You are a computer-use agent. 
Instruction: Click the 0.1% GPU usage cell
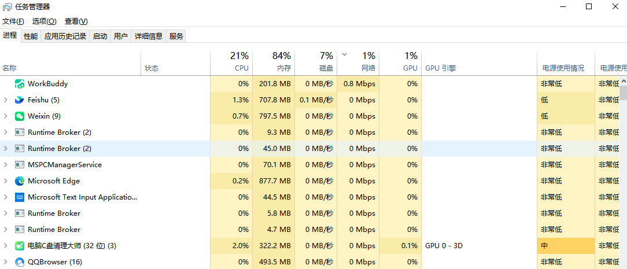(400, 246)
